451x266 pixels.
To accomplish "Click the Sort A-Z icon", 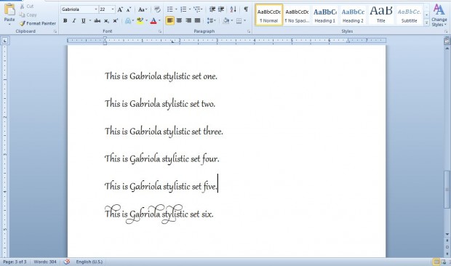I will 233,9.
